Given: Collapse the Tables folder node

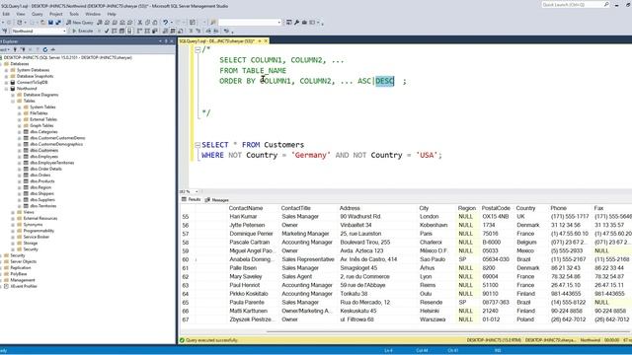Looking at the screenshot, I should tap(13, 101).
